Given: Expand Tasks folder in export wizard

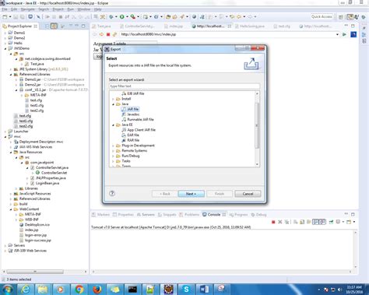Looking at the screenshot, I should tap(114, 161).
